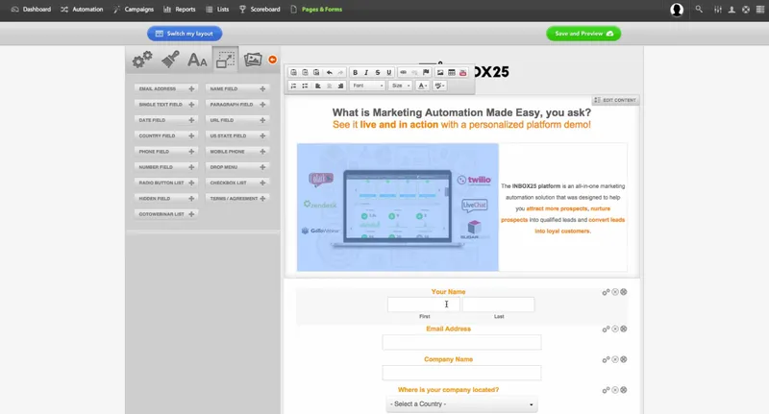Open Scoreboard in top navigation
The width and height of the screenshot is (769, 414).
pyautogui.click(x=260, y=10)
